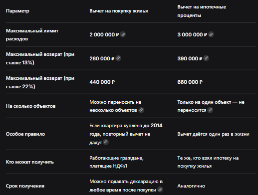Select the 'Вычет на покупку жилья' header
Viewport: 258px width, 195px height.
click(119, 11)
